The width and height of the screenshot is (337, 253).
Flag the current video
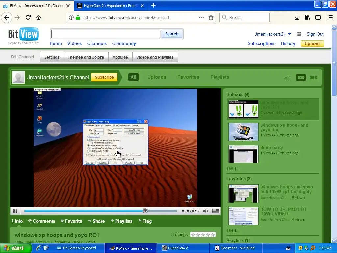point(145,221)
